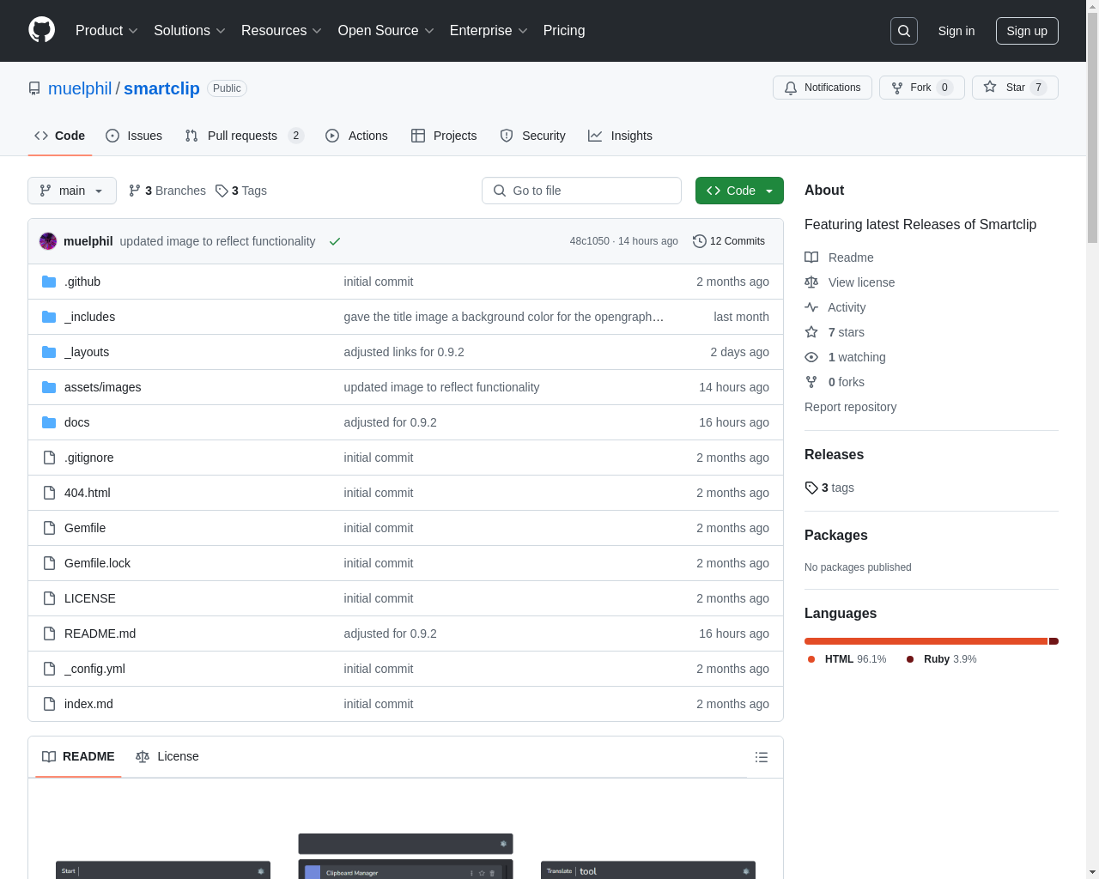This screenshot has width=1099, height=879.
Task: Open the _includes folder
Action: click(89, 317)
